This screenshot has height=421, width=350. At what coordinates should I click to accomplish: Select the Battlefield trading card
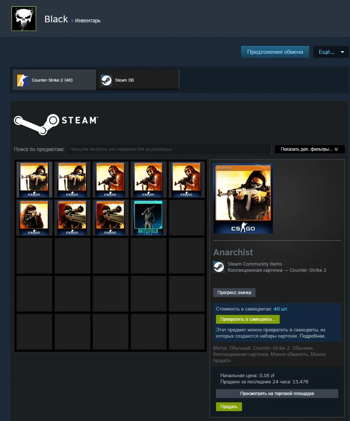(x=148, y=218)
